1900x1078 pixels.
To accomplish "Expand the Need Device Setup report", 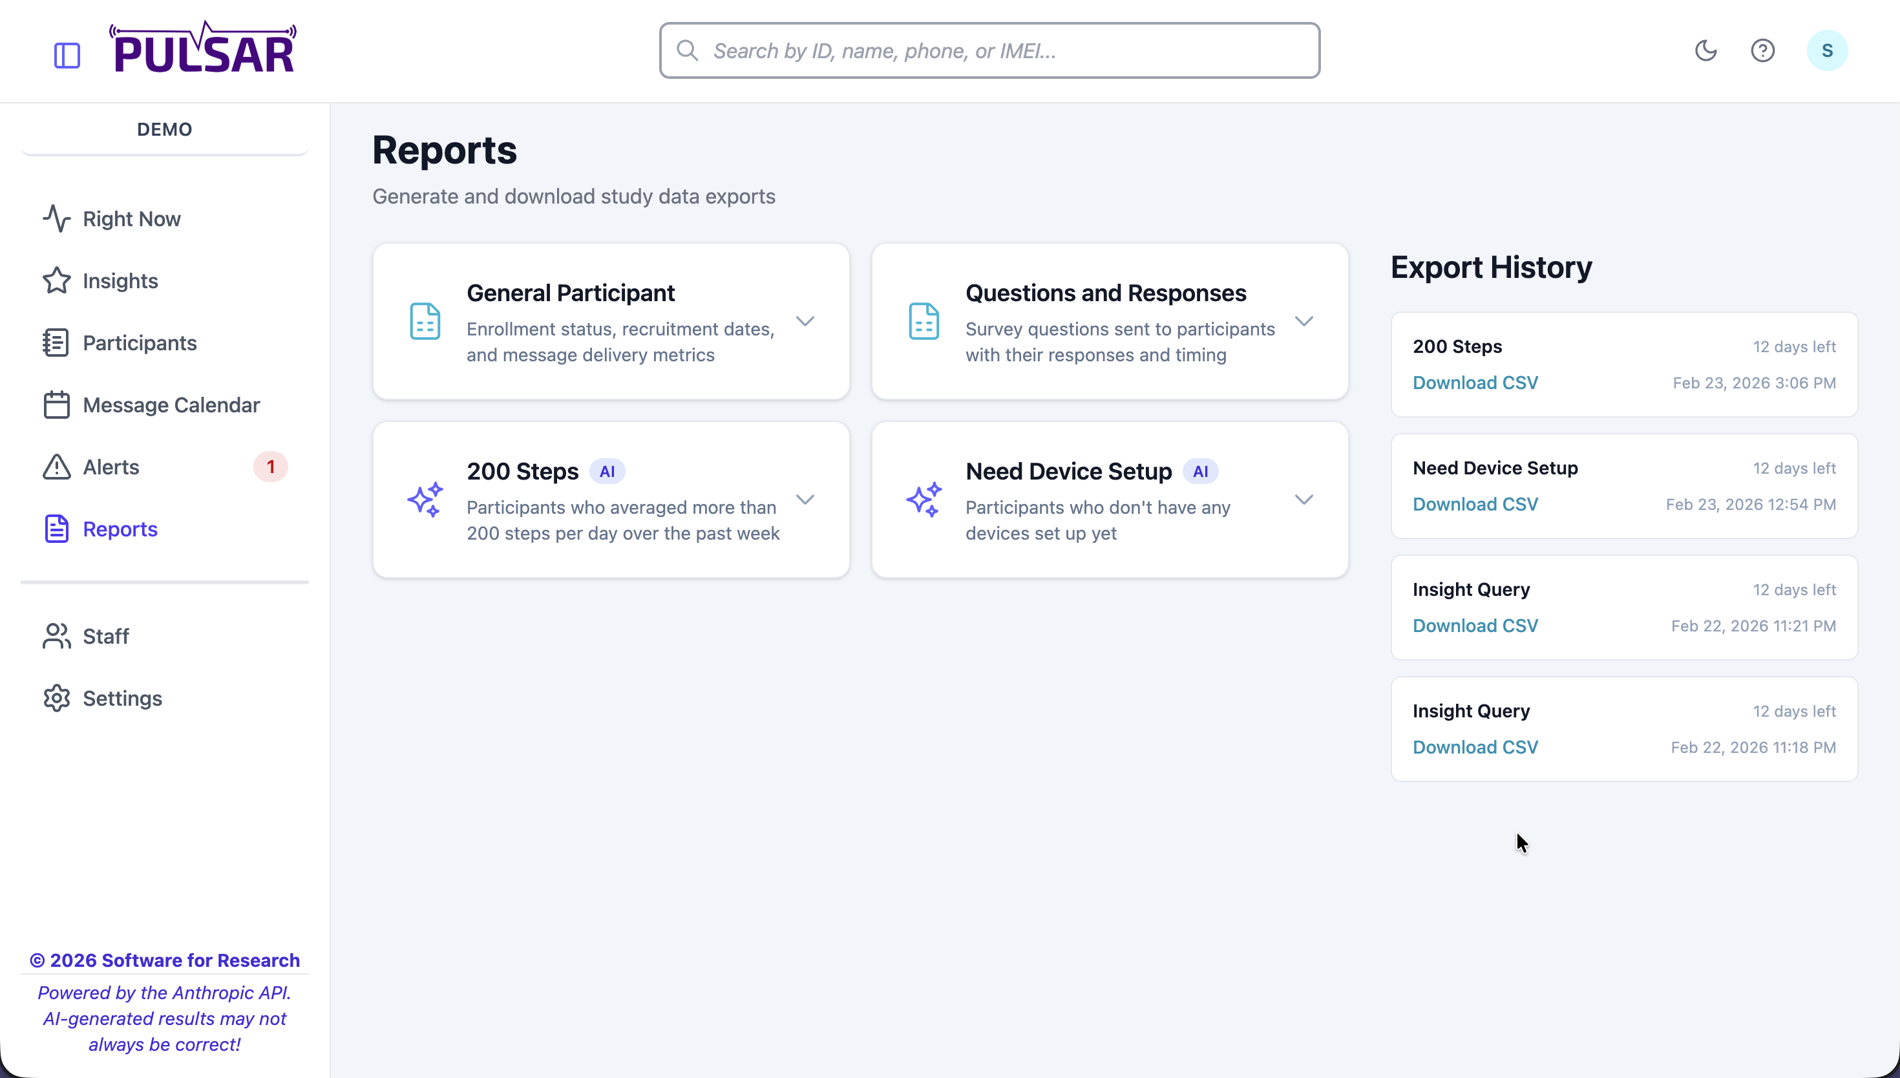I will click(1304, 499).
